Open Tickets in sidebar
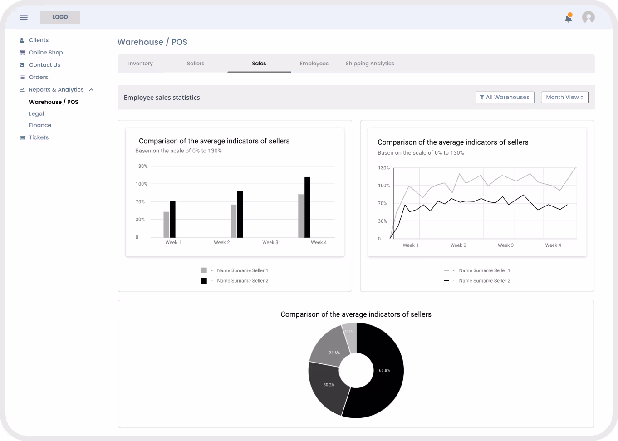The width and height of the screenshot is (618, 441). pos(39,137)
